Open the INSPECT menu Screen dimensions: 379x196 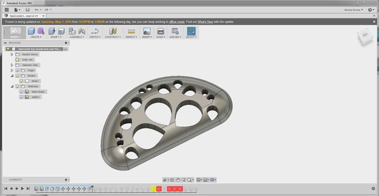[x=132, y=37]
